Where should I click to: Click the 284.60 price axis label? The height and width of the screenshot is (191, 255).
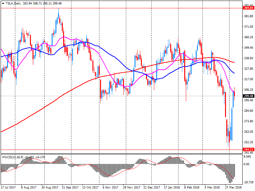coord(249,110)
